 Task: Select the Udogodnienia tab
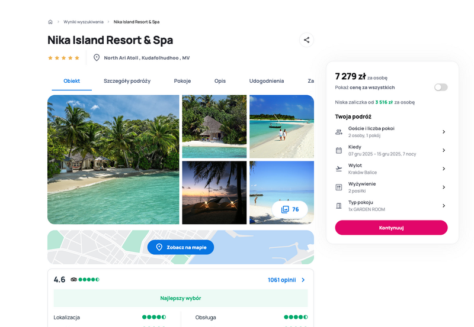click(266, 81)
